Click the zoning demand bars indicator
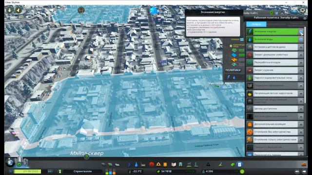Screen dimensions: 312x175 111,172
